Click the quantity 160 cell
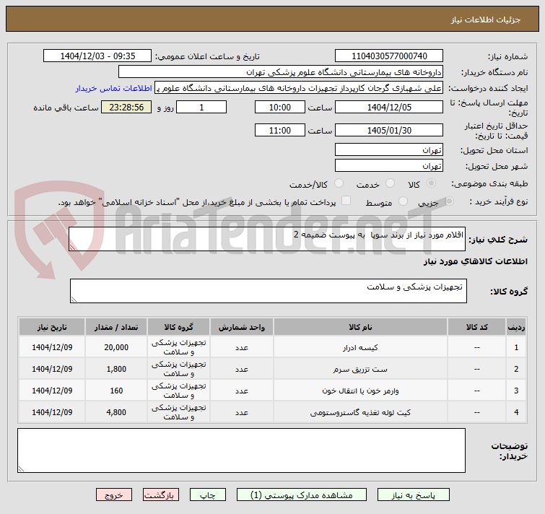Screen dimensions: 545x514 coord(116,391)
